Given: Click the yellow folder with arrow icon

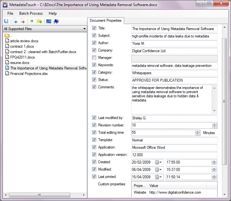Looking at the screenshot, I should [x=39, y=21].
